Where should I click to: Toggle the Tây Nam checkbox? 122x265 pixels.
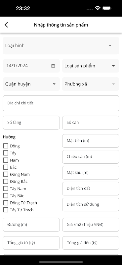tap(6, 188)
